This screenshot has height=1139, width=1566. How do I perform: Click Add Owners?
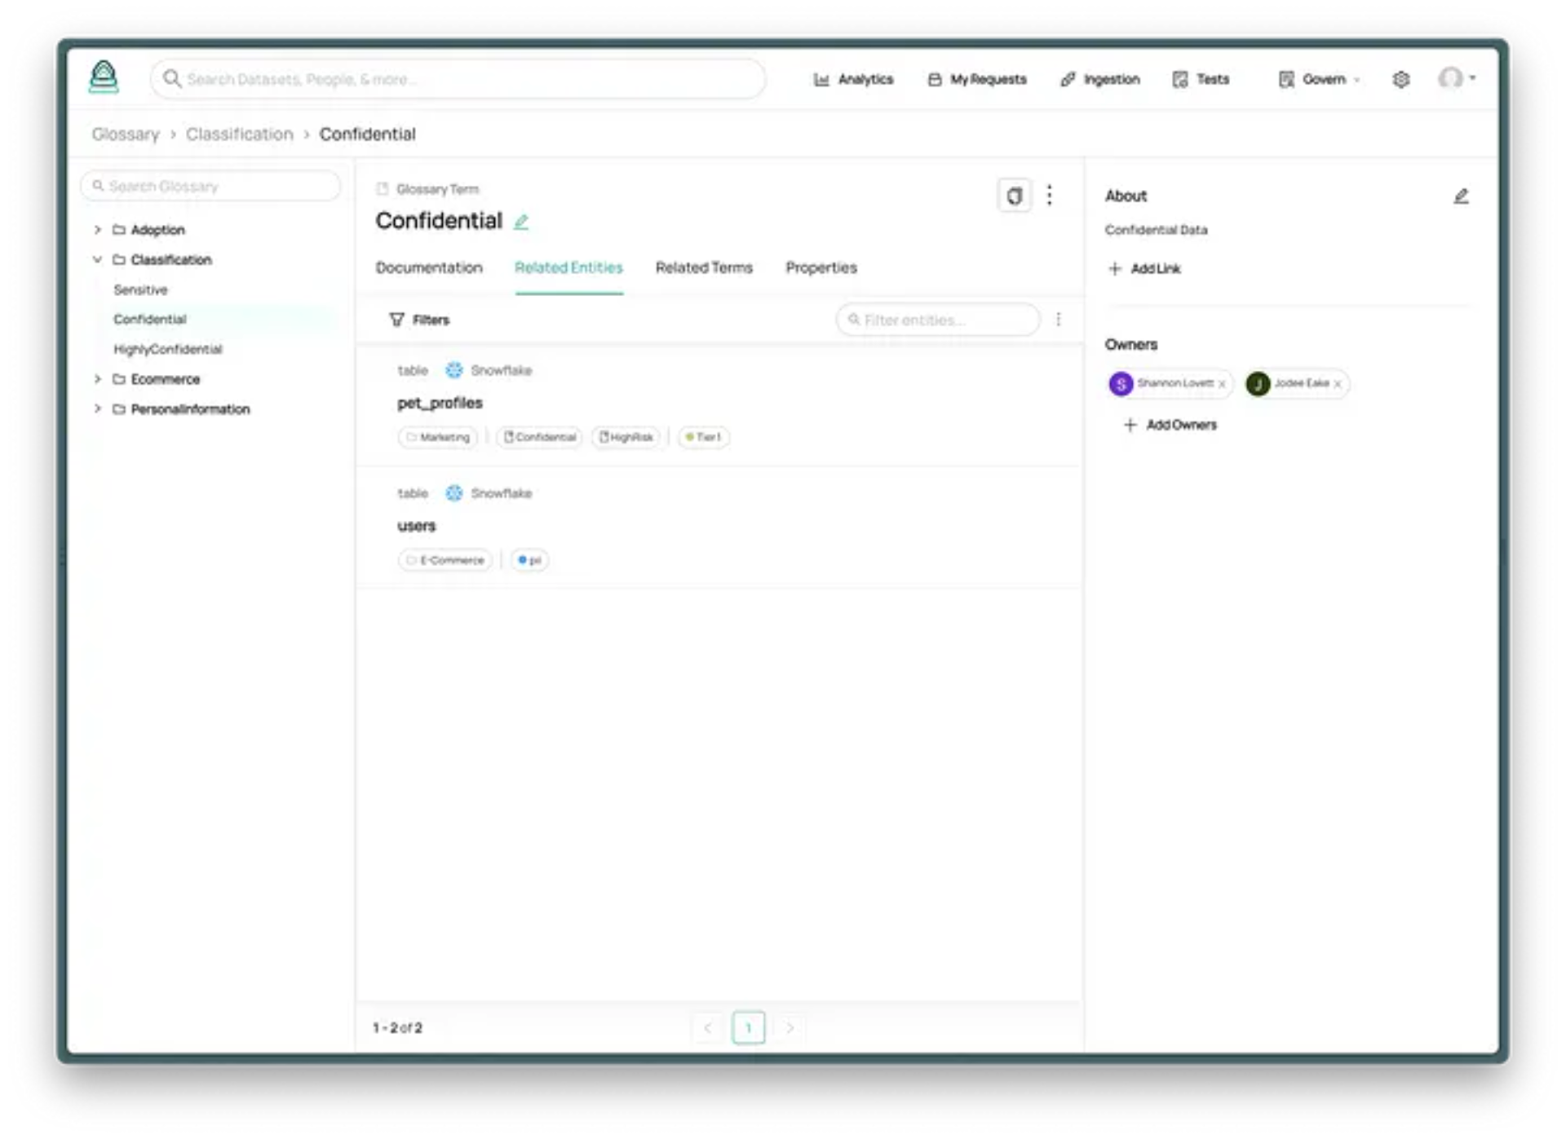coord(1170,425)
